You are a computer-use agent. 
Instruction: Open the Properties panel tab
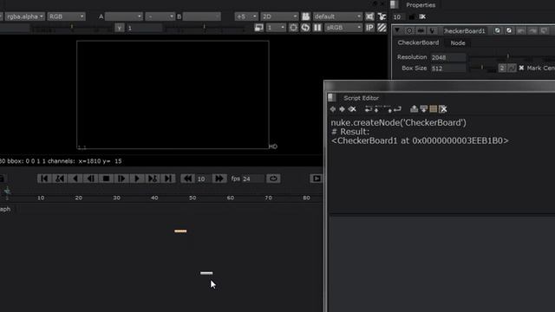pos(421,5)
